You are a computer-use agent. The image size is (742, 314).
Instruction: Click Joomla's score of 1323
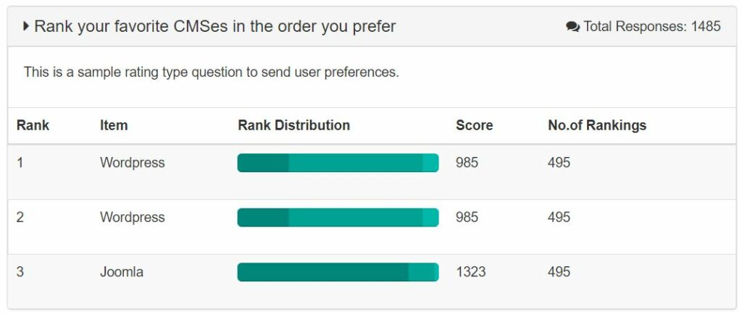(470, 272)
